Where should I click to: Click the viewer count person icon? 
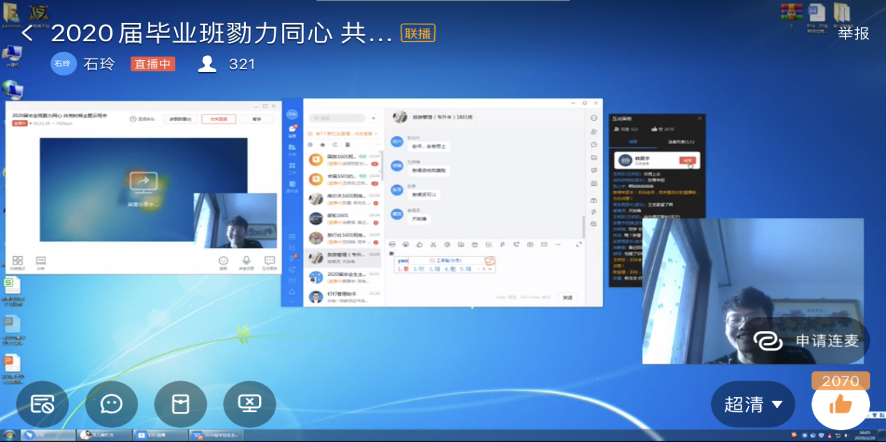pyautogui.click(x=207, y=64)
